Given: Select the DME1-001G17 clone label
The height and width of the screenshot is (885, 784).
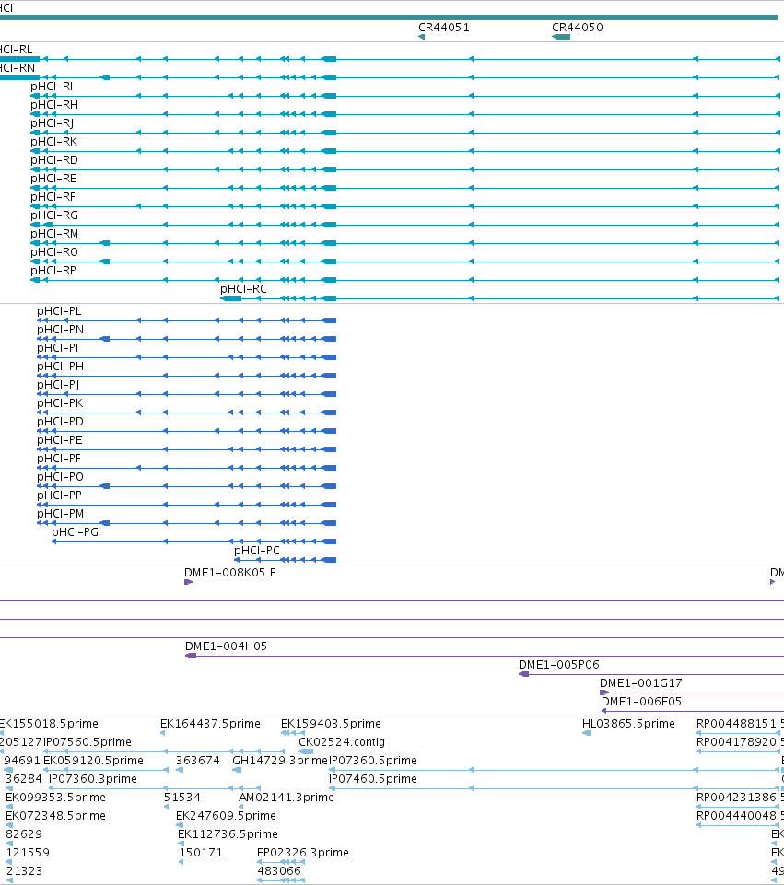Looking at the screenshot, I should coord(640,683).
